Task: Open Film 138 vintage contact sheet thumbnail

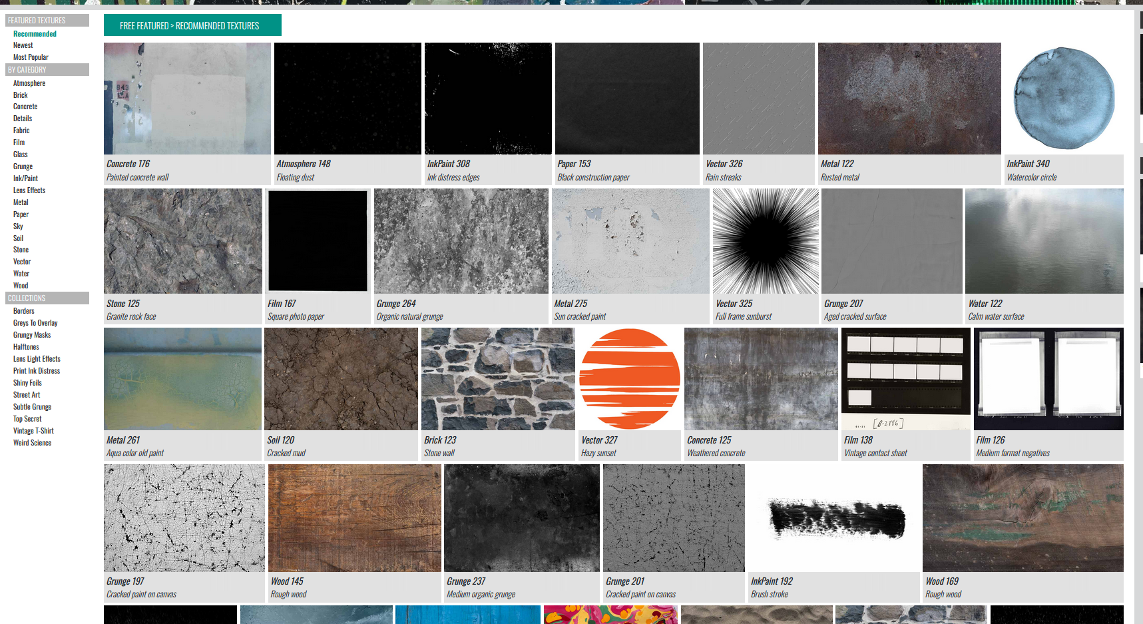Action: point(906,379)
